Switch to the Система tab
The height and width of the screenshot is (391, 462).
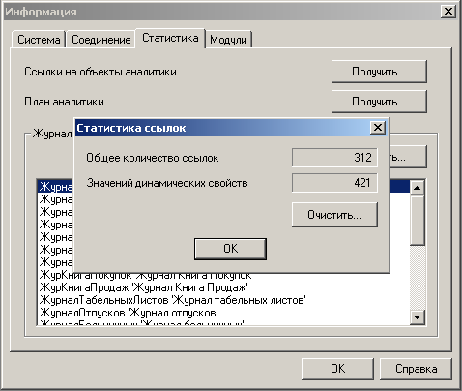pos(39,40)
